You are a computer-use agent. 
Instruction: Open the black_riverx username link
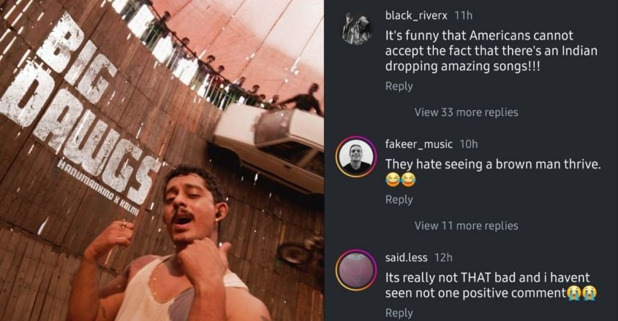[416, 15]
